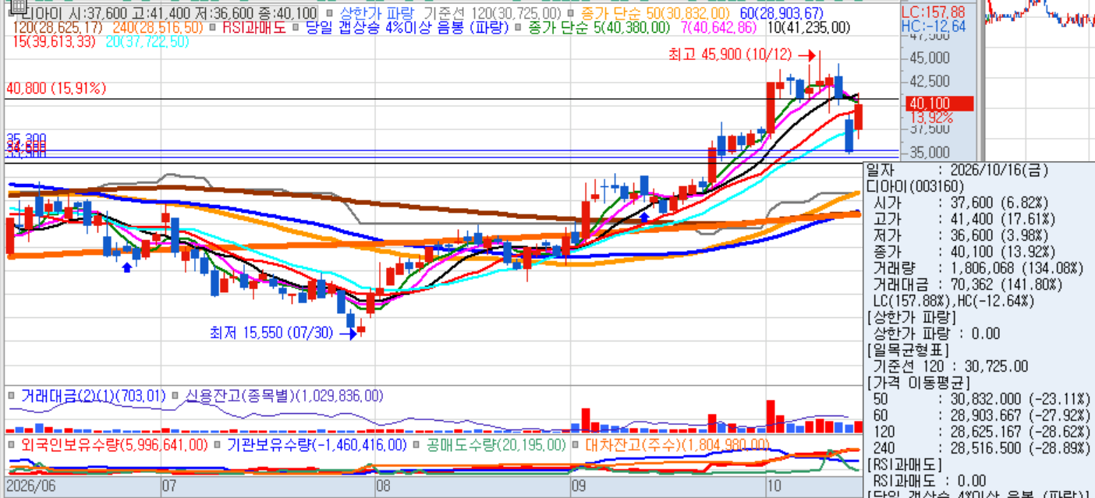Click the marker before 신용잔고(종목별)
The height and width of the screenshot is (498, 1095).
pyautogui.click(x=176, y=396)
